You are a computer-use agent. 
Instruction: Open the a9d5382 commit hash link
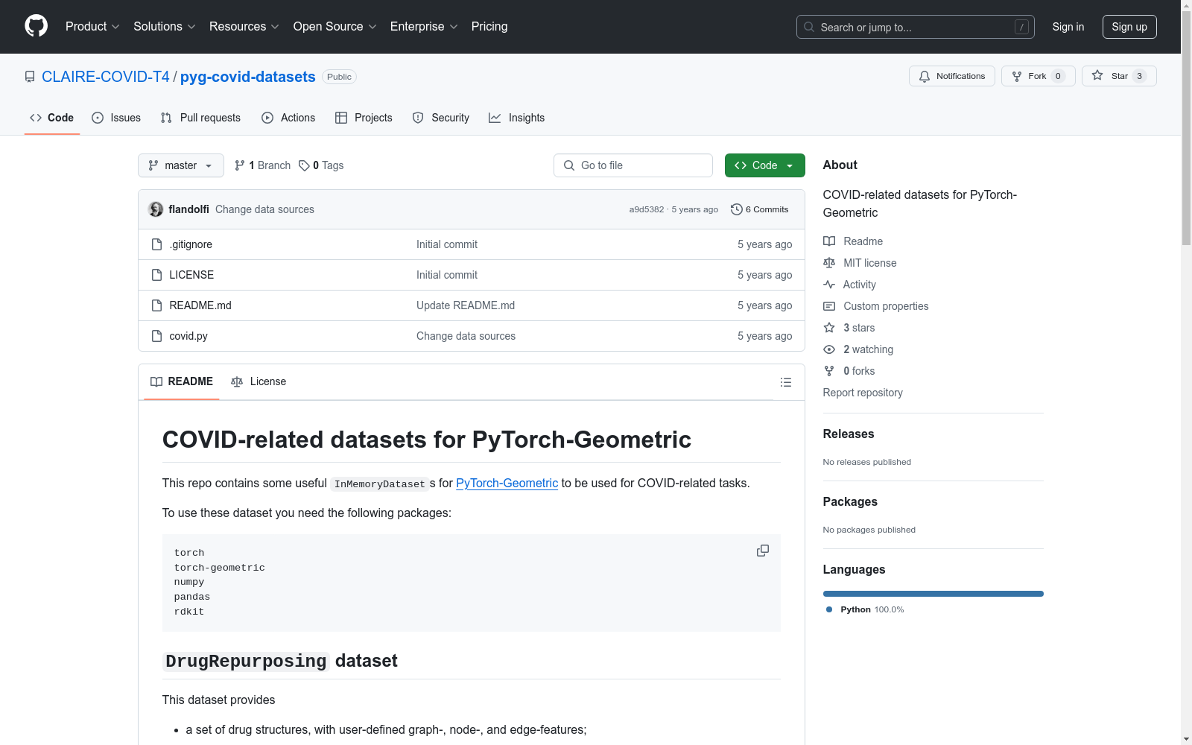(647, 209)
